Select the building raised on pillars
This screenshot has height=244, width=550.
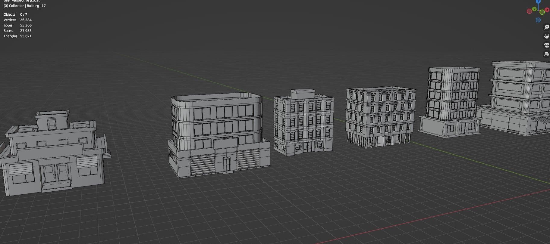click(381, 117)
